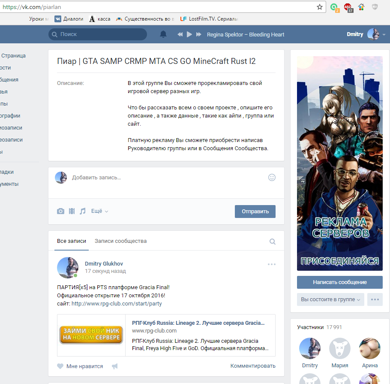Expand the Ещё attachments dropdown

(x=99, y=211)
